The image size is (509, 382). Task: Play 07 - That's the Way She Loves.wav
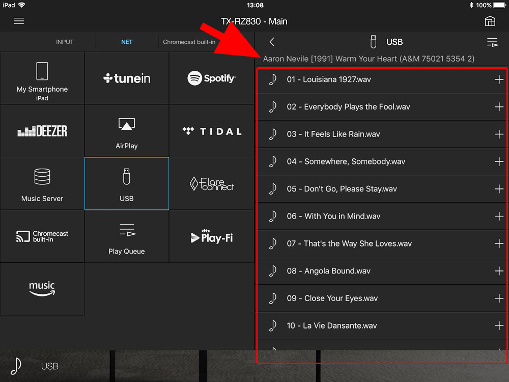[x=349, y=244]
